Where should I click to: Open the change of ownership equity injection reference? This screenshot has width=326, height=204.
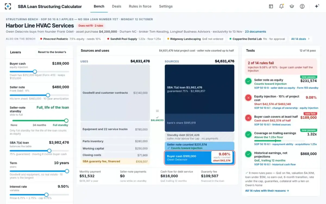point(286,108)
